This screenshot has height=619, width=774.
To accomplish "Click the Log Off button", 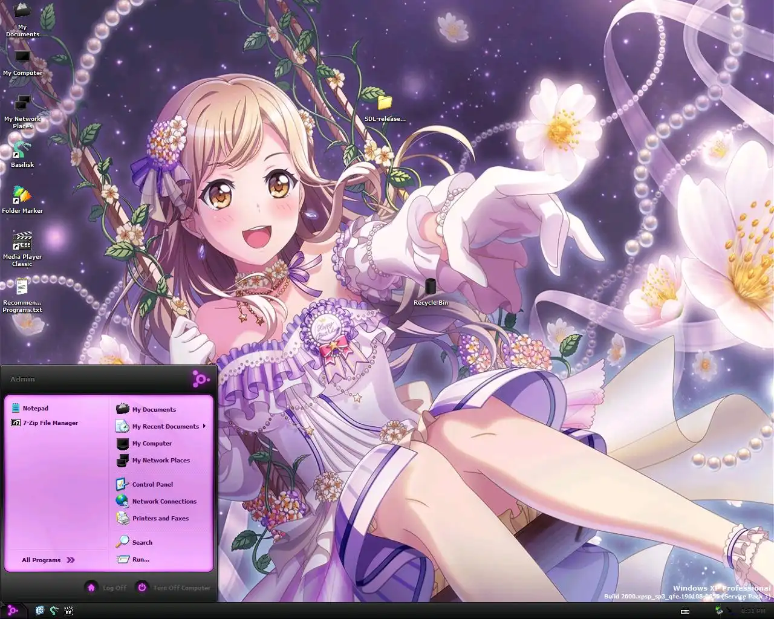I will coord(106,588).
